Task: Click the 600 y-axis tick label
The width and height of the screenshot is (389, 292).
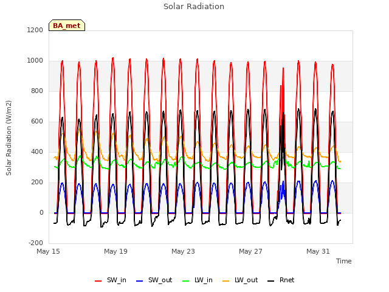Action: [x=37, y=122]
